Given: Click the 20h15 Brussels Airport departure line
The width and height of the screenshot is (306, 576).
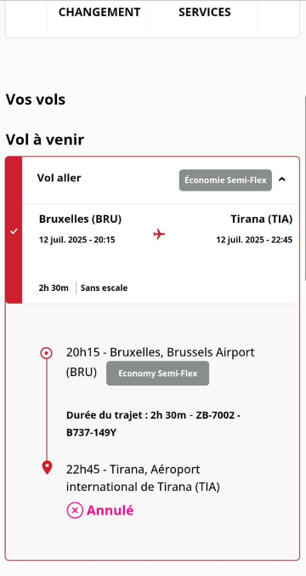Looking at the screenshot, I should [161, 361].
